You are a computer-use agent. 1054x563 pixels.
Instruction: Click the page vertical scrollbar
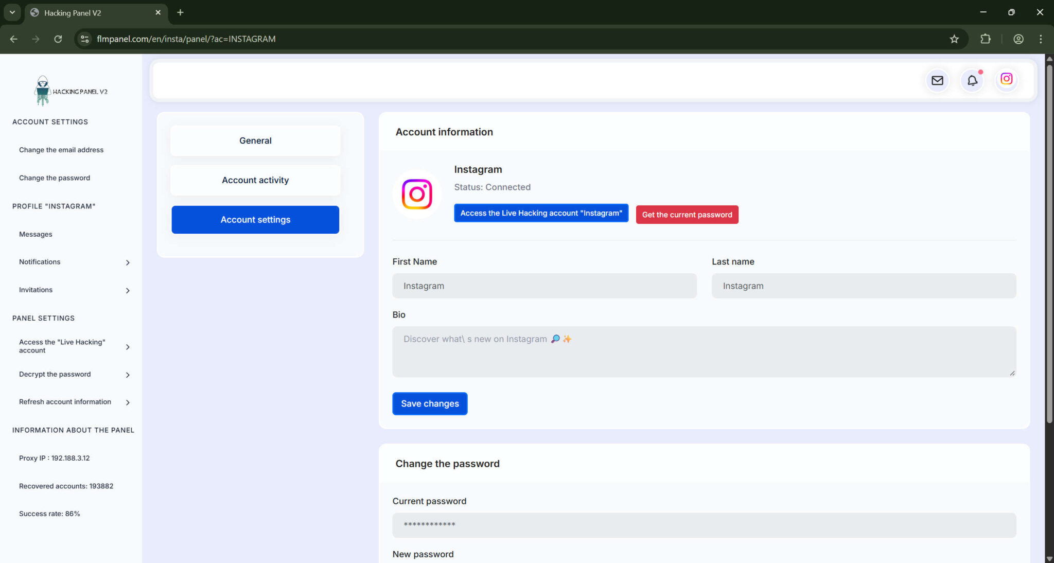pyautogui.click(x=1049, y=242)
